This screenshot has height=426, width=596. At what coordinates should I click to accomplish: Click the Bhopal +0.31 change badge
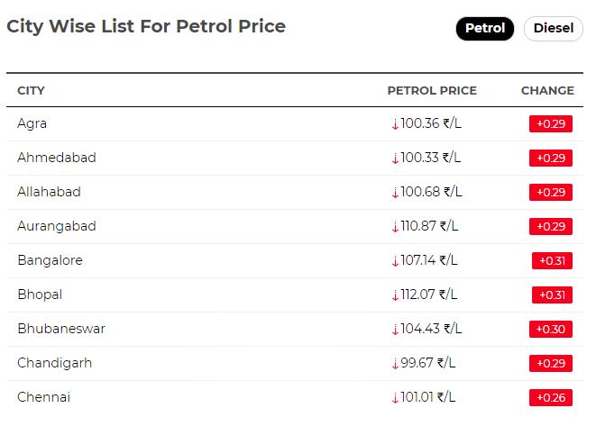coord(553,295)
